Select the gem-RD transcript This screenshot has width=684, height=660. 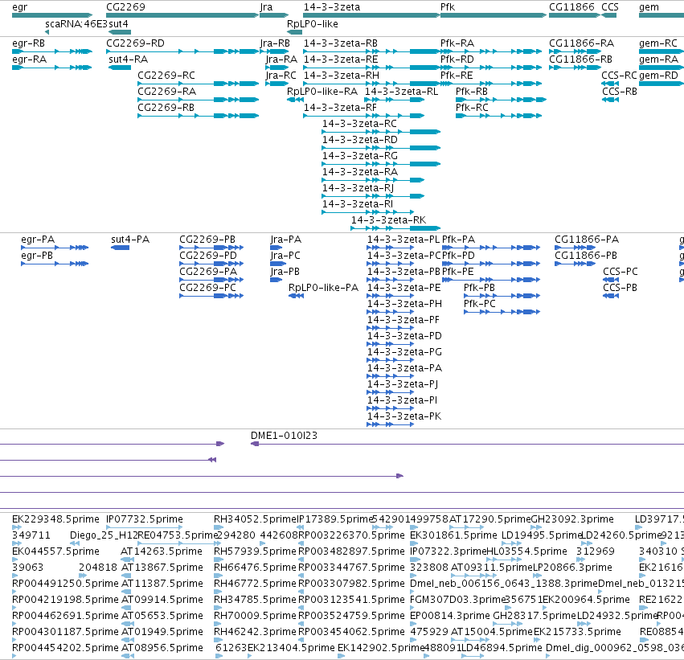tap(661, 84)
